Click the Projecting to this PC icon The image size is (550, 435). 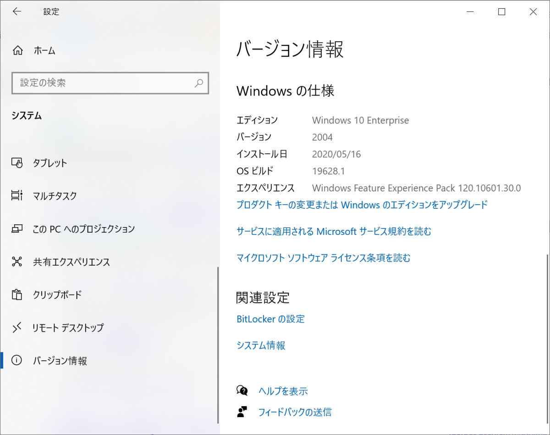[17, 229]
